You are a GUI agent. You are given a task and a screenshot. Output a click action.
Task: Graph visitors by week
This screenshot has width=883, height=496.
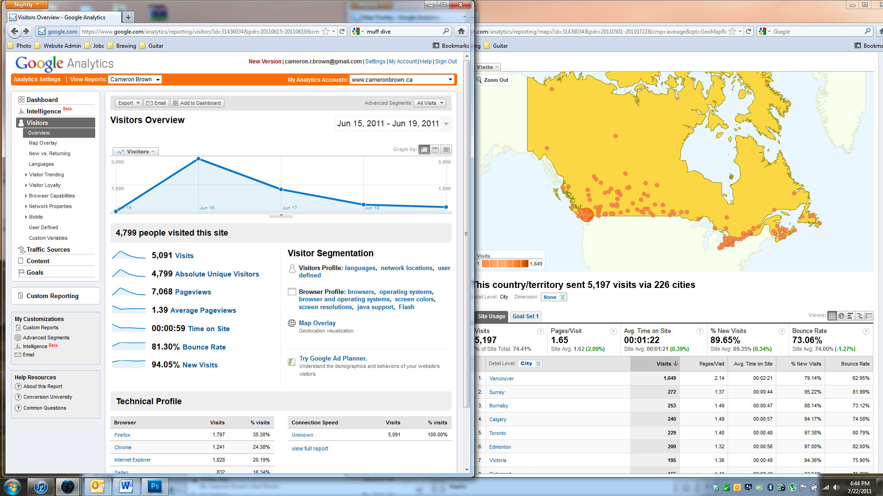click(x=435, y=150)
